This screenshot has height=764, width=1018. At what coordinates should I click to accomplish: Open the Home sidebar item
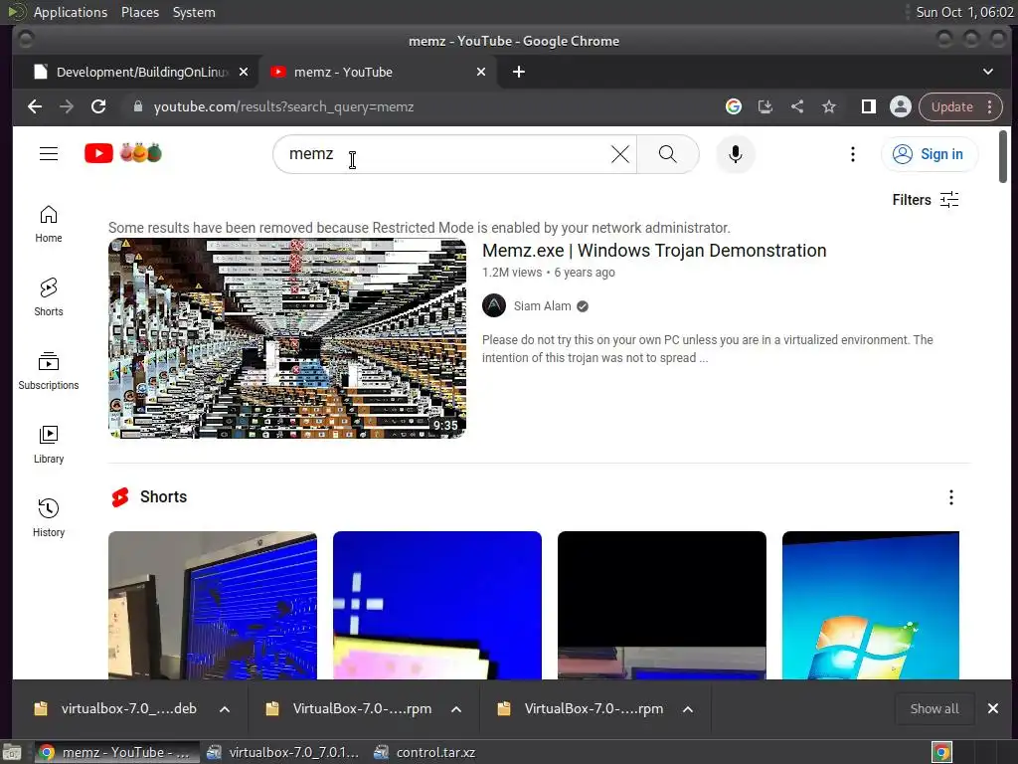pos(49,224)
